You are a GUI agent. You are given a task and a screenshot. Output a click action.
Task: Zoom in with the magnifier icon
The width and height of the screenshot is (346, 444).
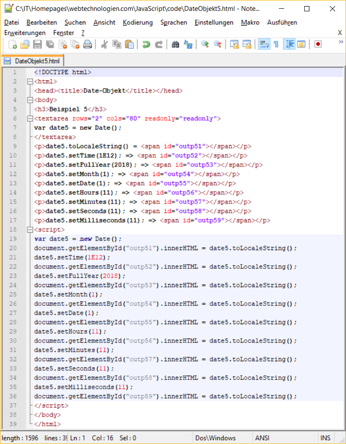pyautogui.click(x=205, y=44)
